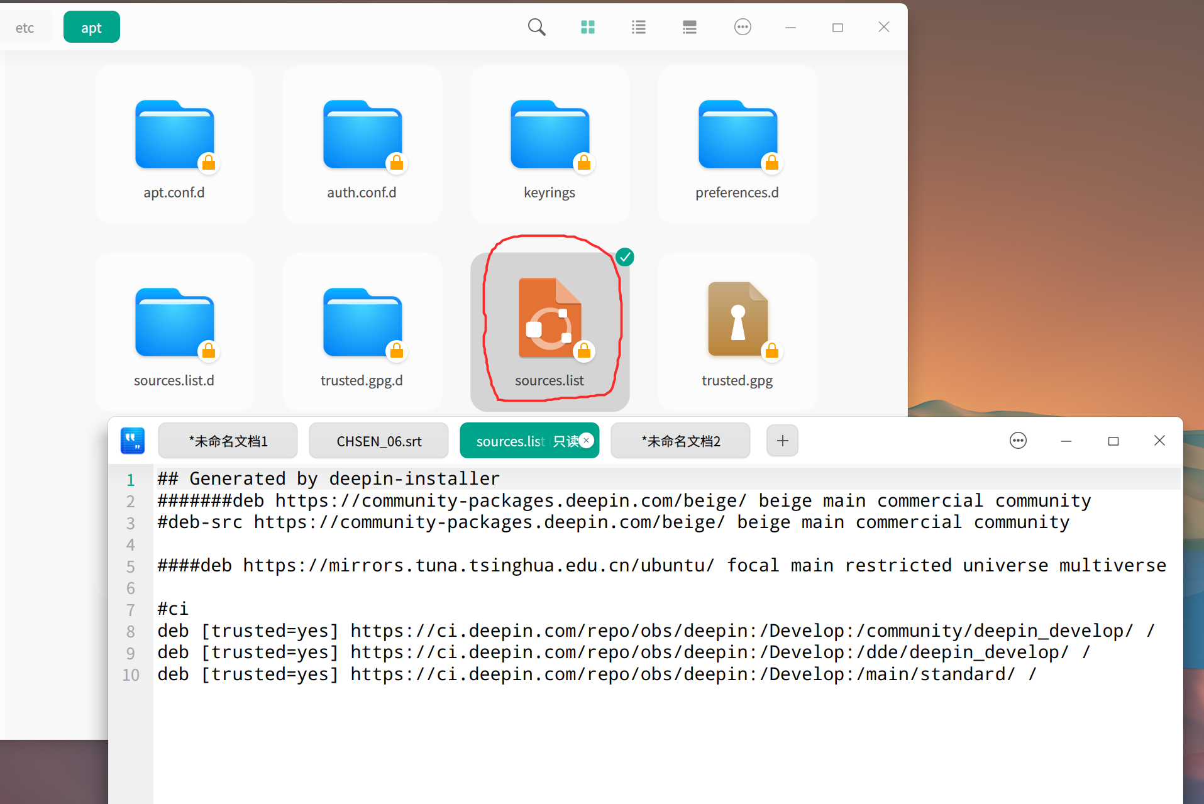Viewport: 1204px width, 804px height.
Task: Click the '#ci' comment line
Action: point(173,609)
